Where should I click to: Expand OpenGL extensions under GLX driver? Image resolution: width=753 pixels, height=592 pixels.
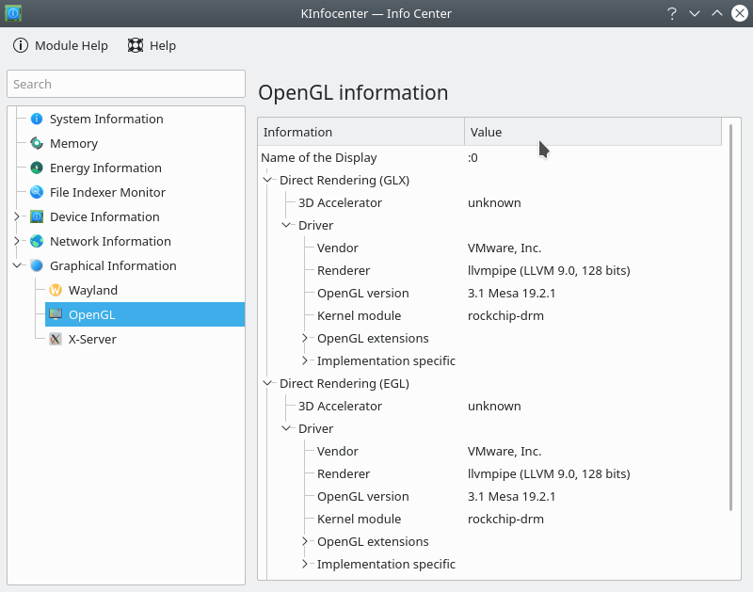pyautogui.click(x=305, y=338)
